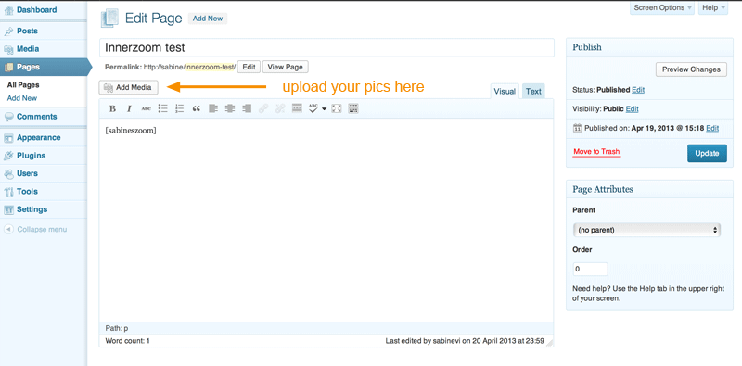The width and height of the screenshot is (742, 366).
Task: Click the editor resize grip corner
Action: click(x=549, y=342)
